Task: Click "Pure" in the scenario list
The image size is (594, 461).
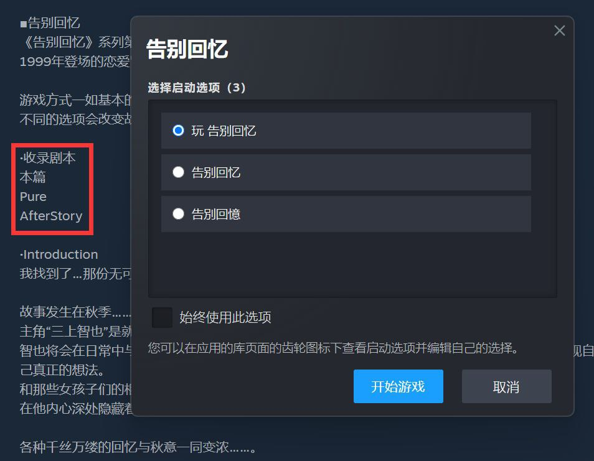Action: 33,197
